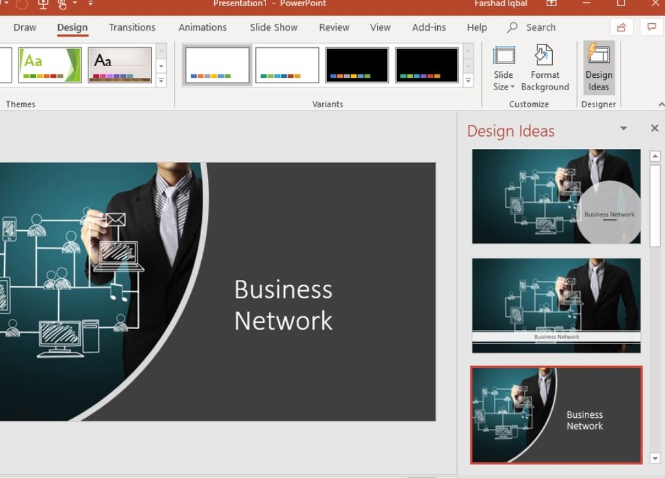Viewport: 665px width, 478px height.
Task: Select the first white variant thumbnail
Action: coord(217,65)
